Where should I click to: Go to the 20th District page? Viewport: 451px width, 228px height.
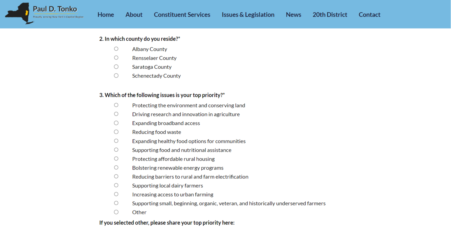pyautogui.click(x=330, y=15)
